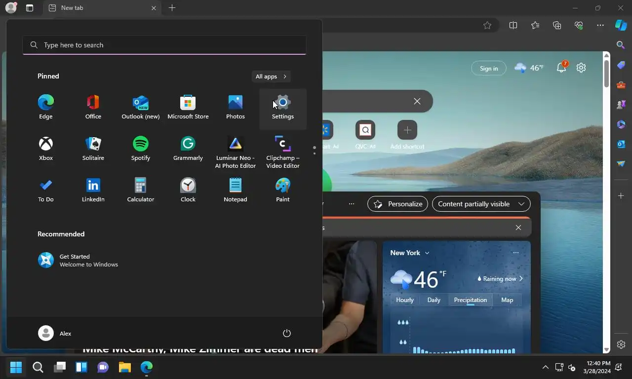
Task: Click the Personalize feed button
Action: click(397, 204)
